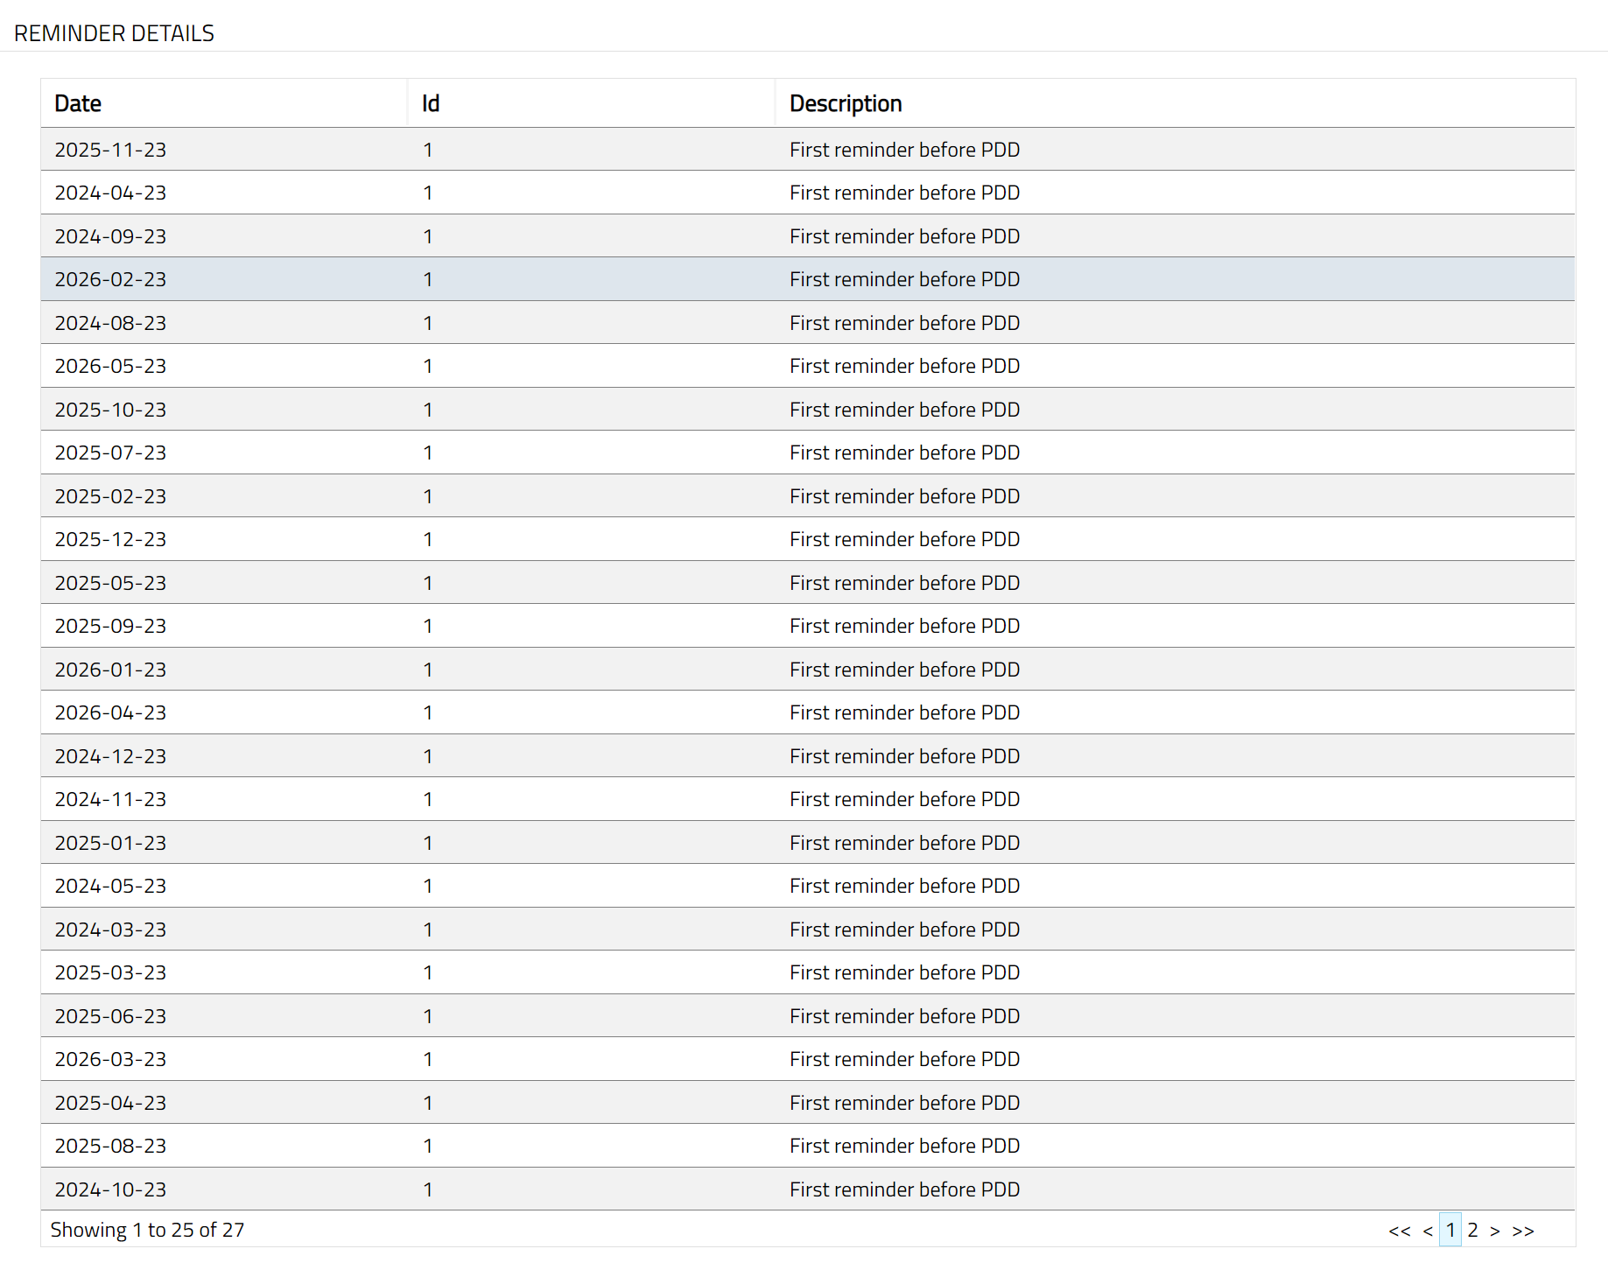The height and width of the screenshot is (1270, 1608).
Task: Select the row for 2025-12-23
Action: pos(110,539)
